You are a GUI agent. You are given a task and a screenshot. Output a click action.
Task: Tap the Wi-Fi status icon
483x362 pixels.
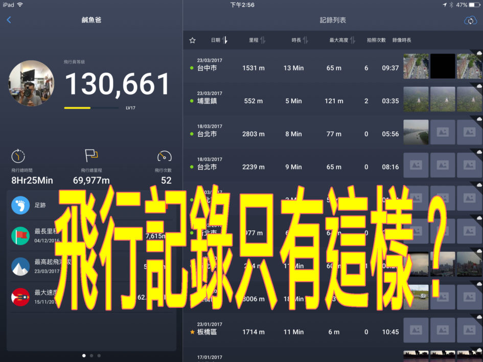[20, 5]
